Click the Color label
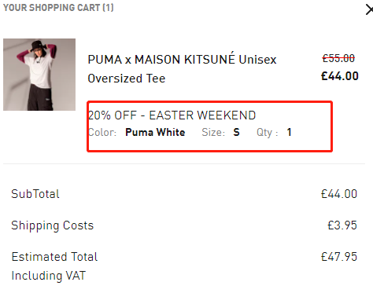Screen dimensions: 373x293 click(102, 132)
